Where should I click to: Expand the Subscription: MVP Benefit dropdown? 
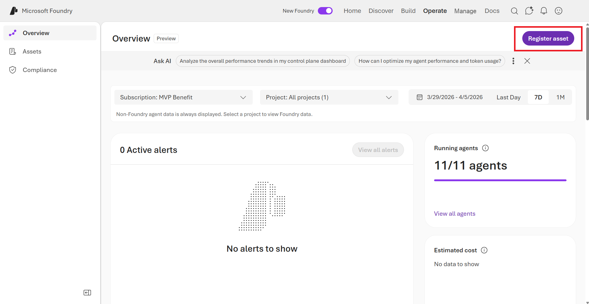tap(184, 97)
